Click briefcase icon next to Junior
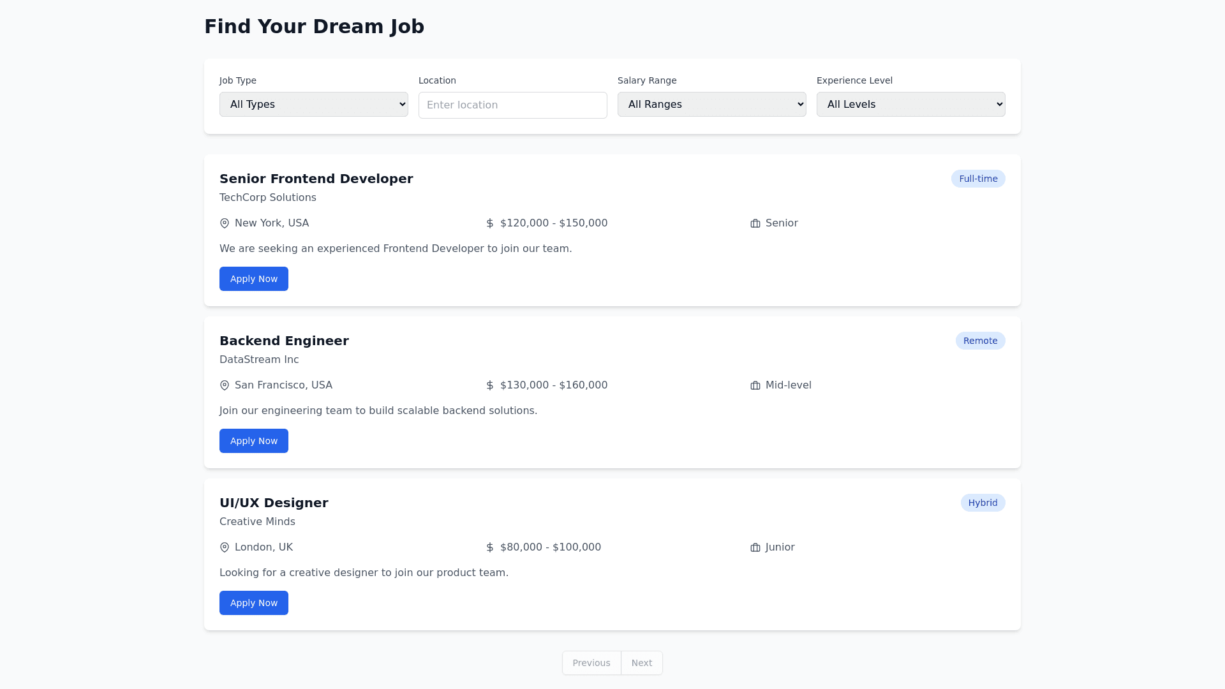 [755, 547]
